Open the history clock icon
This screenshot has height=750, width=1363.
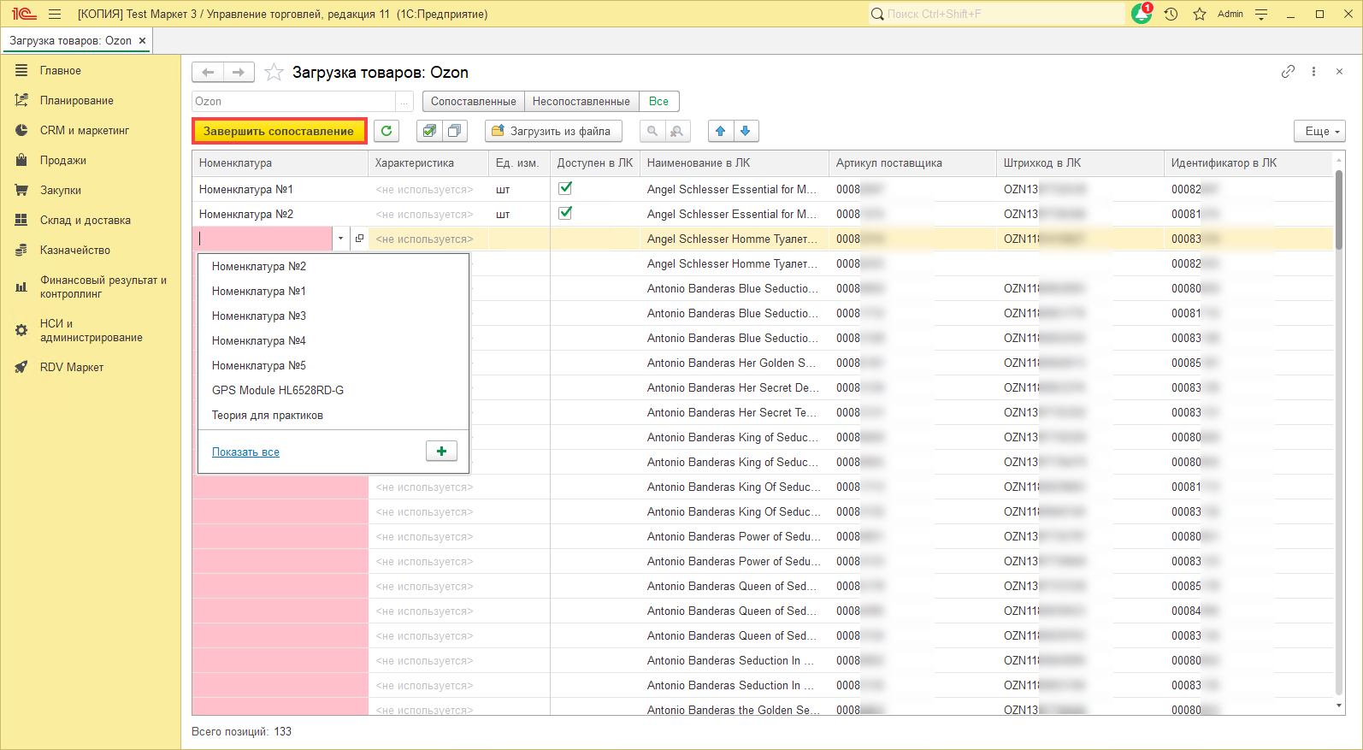coord(1171,15)
